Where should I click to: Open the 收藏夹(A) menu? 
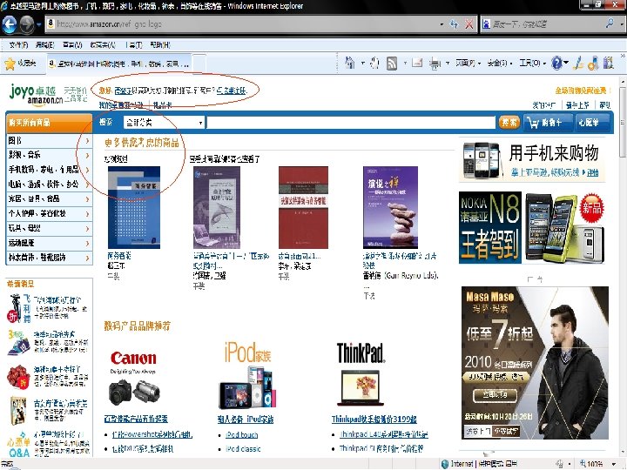(x=103, y=44)
